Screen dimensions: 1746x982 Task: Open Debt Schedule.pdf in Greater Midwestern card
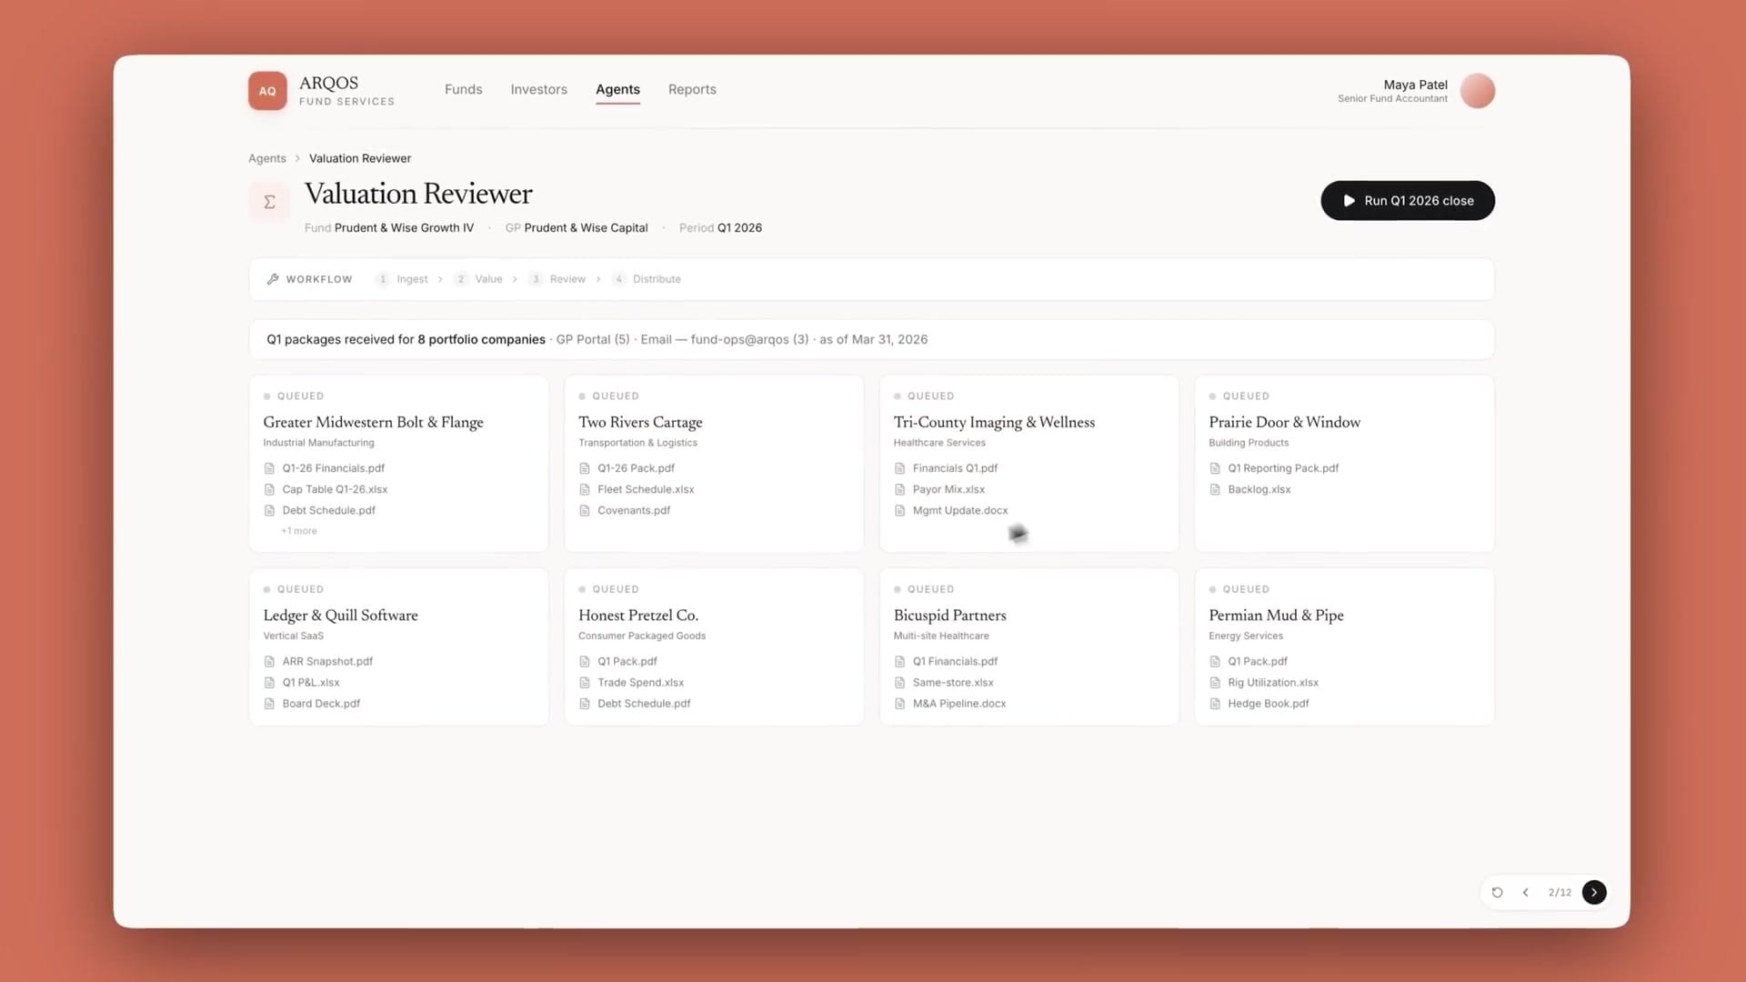pos(328,510)
